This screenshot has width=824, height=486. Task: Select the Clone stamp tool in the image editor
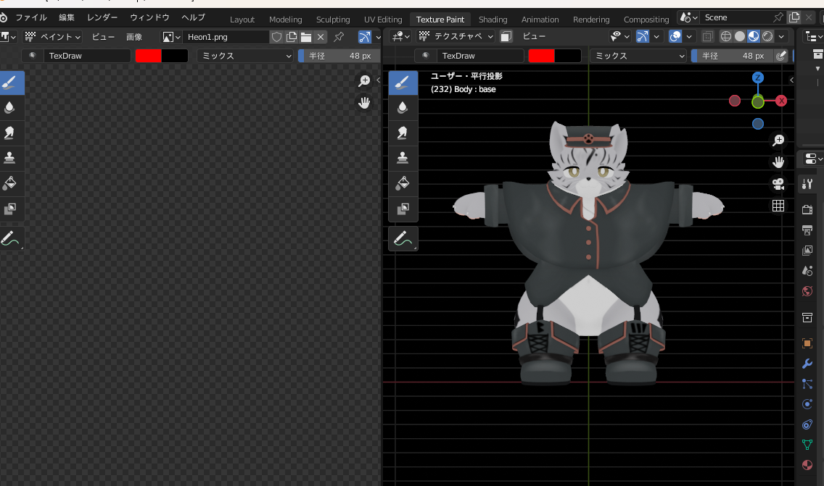tap(10, 157)
